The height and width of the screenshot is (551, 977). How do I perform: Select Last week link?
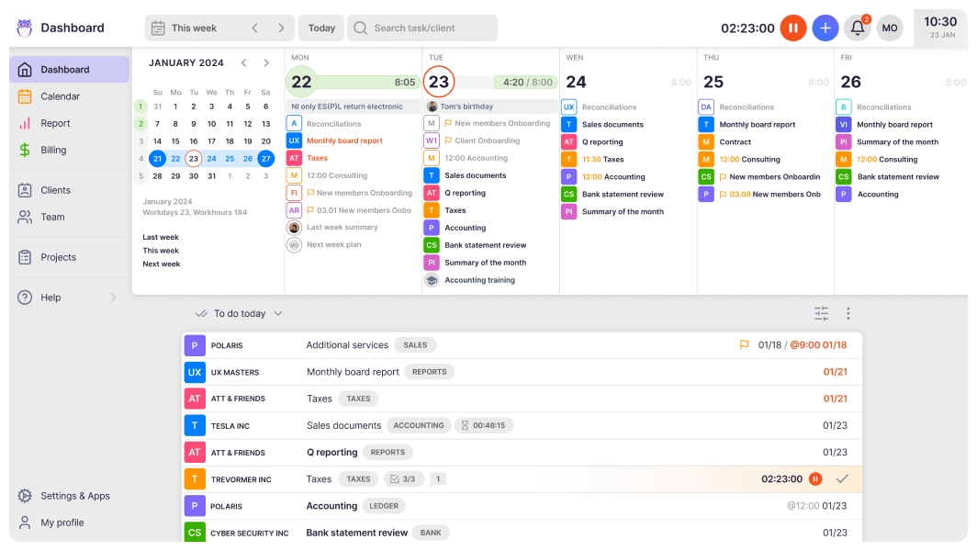161,237
